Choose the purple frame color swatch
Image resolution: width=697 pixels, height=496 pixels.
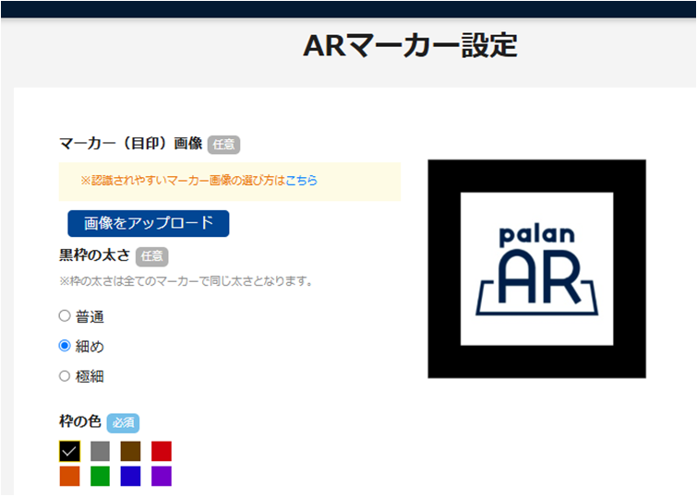[x=162, y=476]
